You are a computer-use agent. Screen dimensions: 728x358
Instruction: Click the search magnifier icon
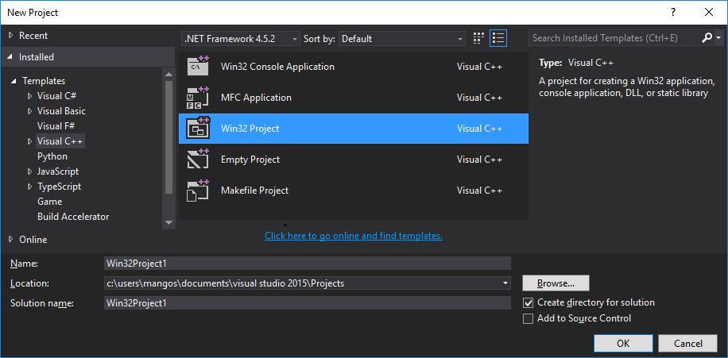707,38
